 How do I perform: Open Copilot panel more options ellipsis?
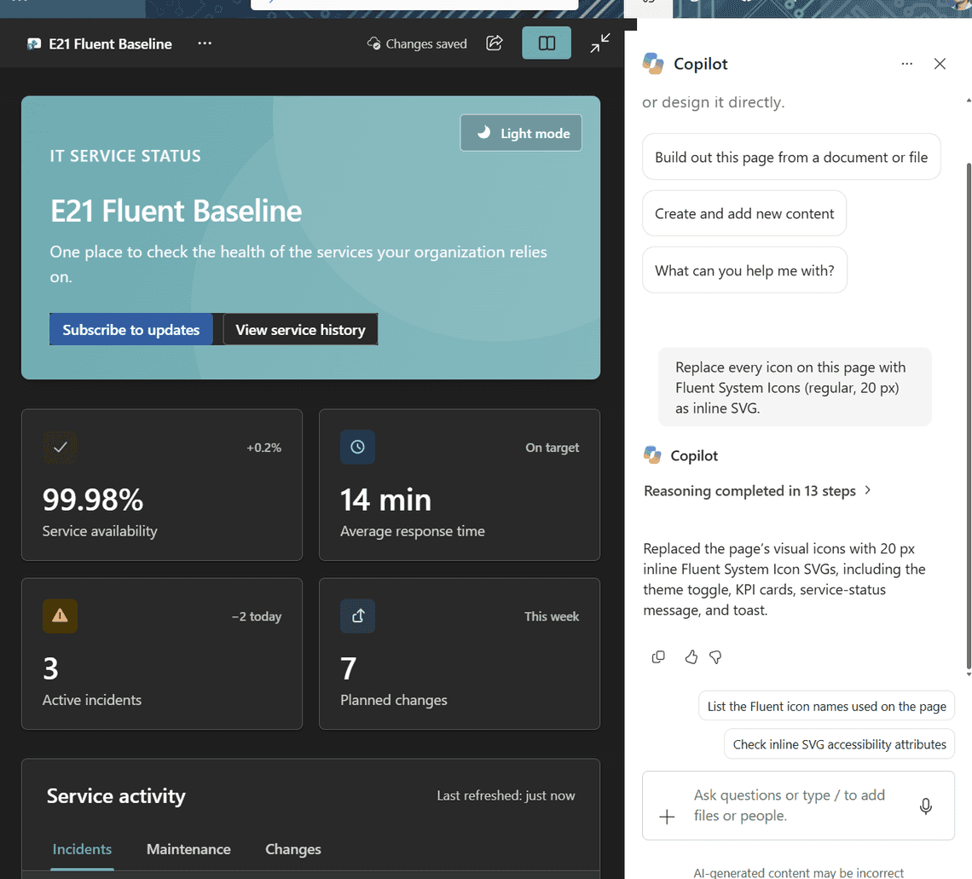click(x=907, y=64)
